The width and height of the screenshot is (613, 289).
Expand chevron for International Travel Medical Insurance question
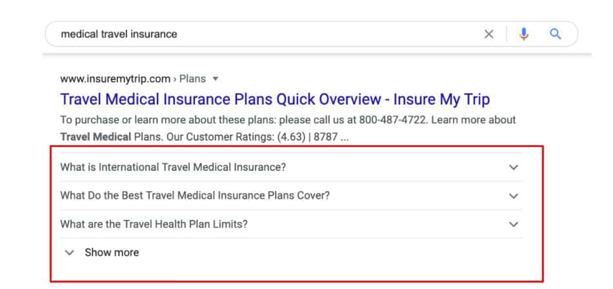point(514,167)
